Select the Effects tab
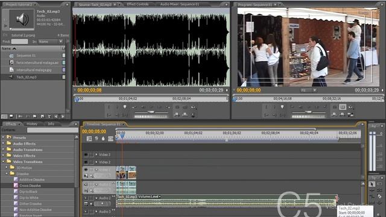The height and width of the screenshot is (217, 386). coord(11,124)
